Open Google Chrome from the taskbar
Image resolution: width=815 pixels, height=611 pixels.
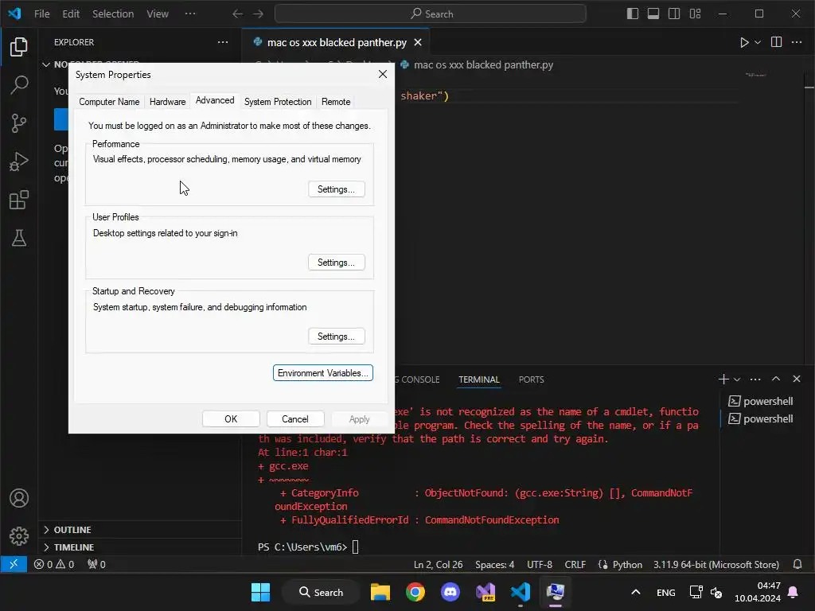pyautogui.click(x=415, y=592)
